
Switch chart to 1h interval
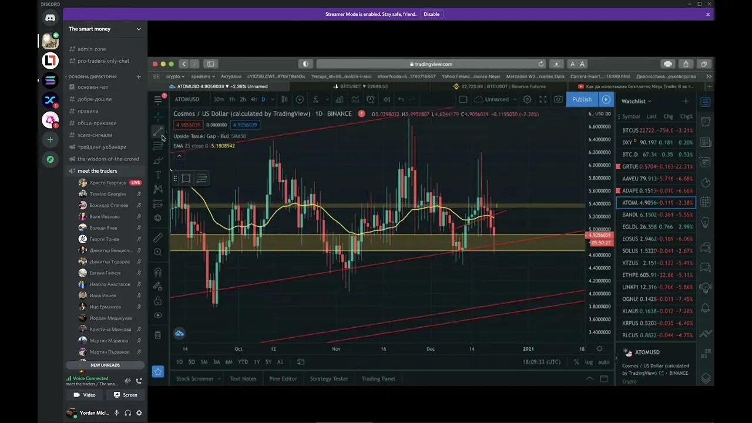pyautogui.click(x=232, y=99)
